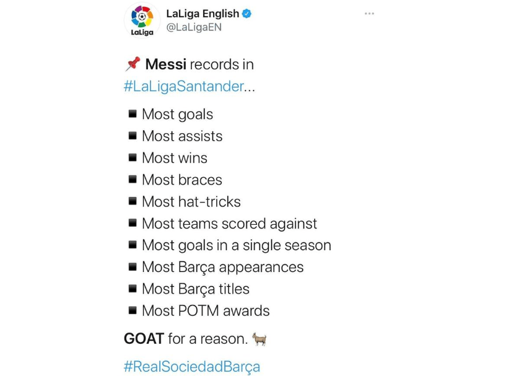The height and width of the screenshot is (381, 511).
Task: Click the square bullet beside Most assists
Action: (133, 136)
